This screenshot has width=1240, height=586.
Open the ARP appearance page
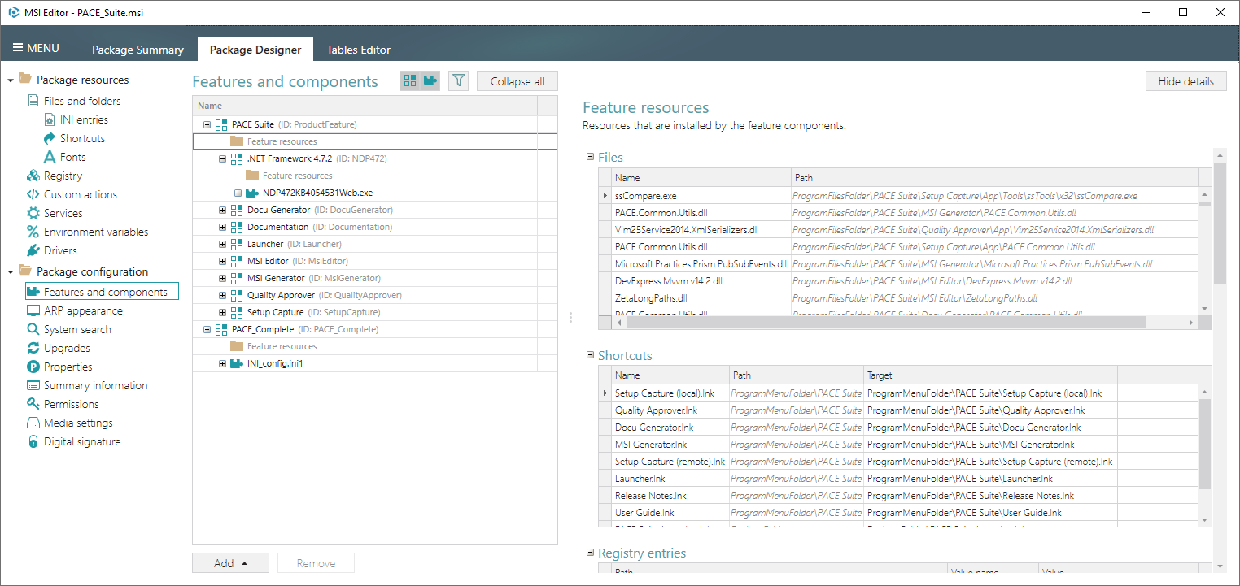pyautogui.click(x=83, y=310)
